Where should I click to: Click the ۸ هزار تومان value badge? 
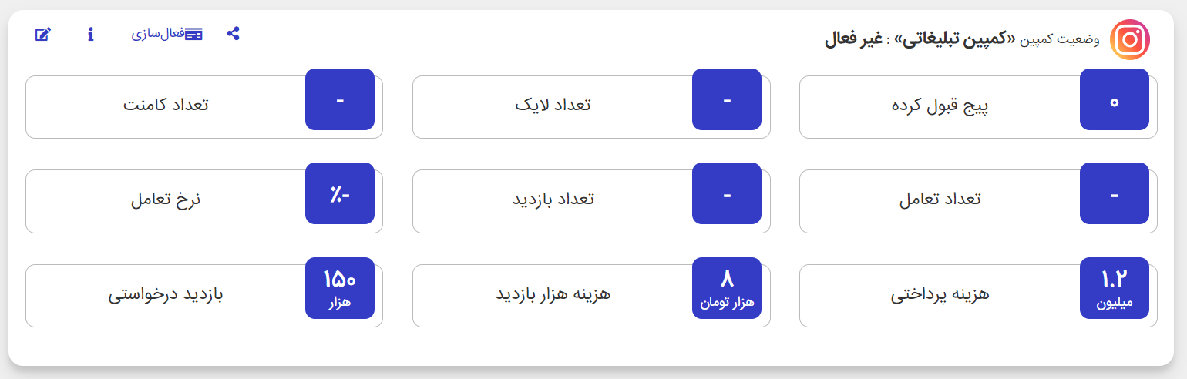point(727,288)
